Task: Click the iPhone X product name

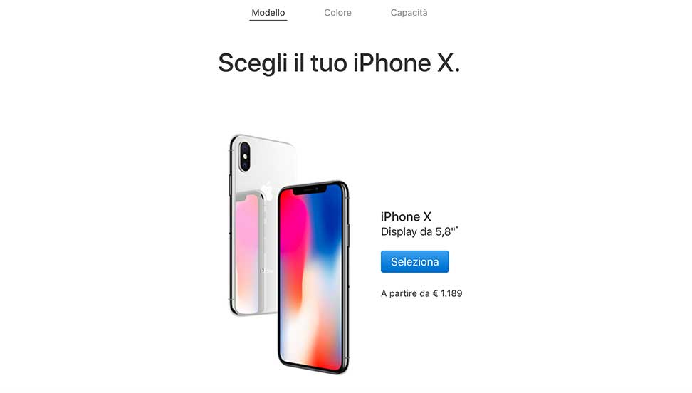Action: (x=406, y=216)
